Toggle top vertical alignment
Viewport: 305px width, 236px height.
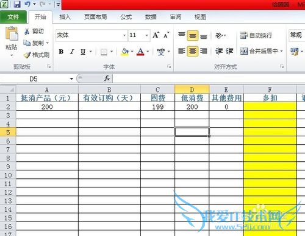click(182, 35)
